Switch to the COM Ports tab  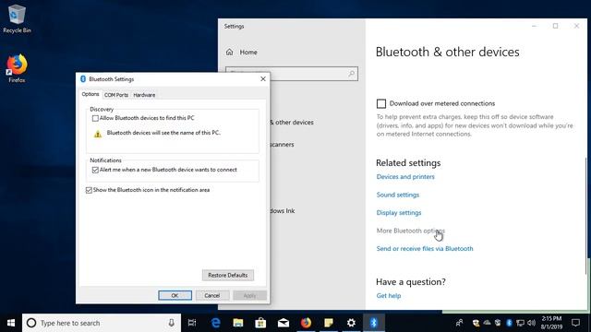click(116, 95)
